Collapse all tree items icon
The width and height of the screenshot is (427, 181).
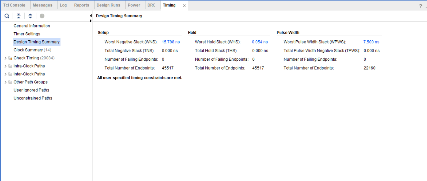(x=18, y=16)
